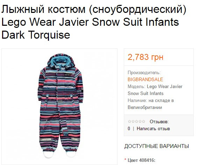Open the Отзывов: reviews link
Viewport: 199px width, 165px height.
(159, 122)
